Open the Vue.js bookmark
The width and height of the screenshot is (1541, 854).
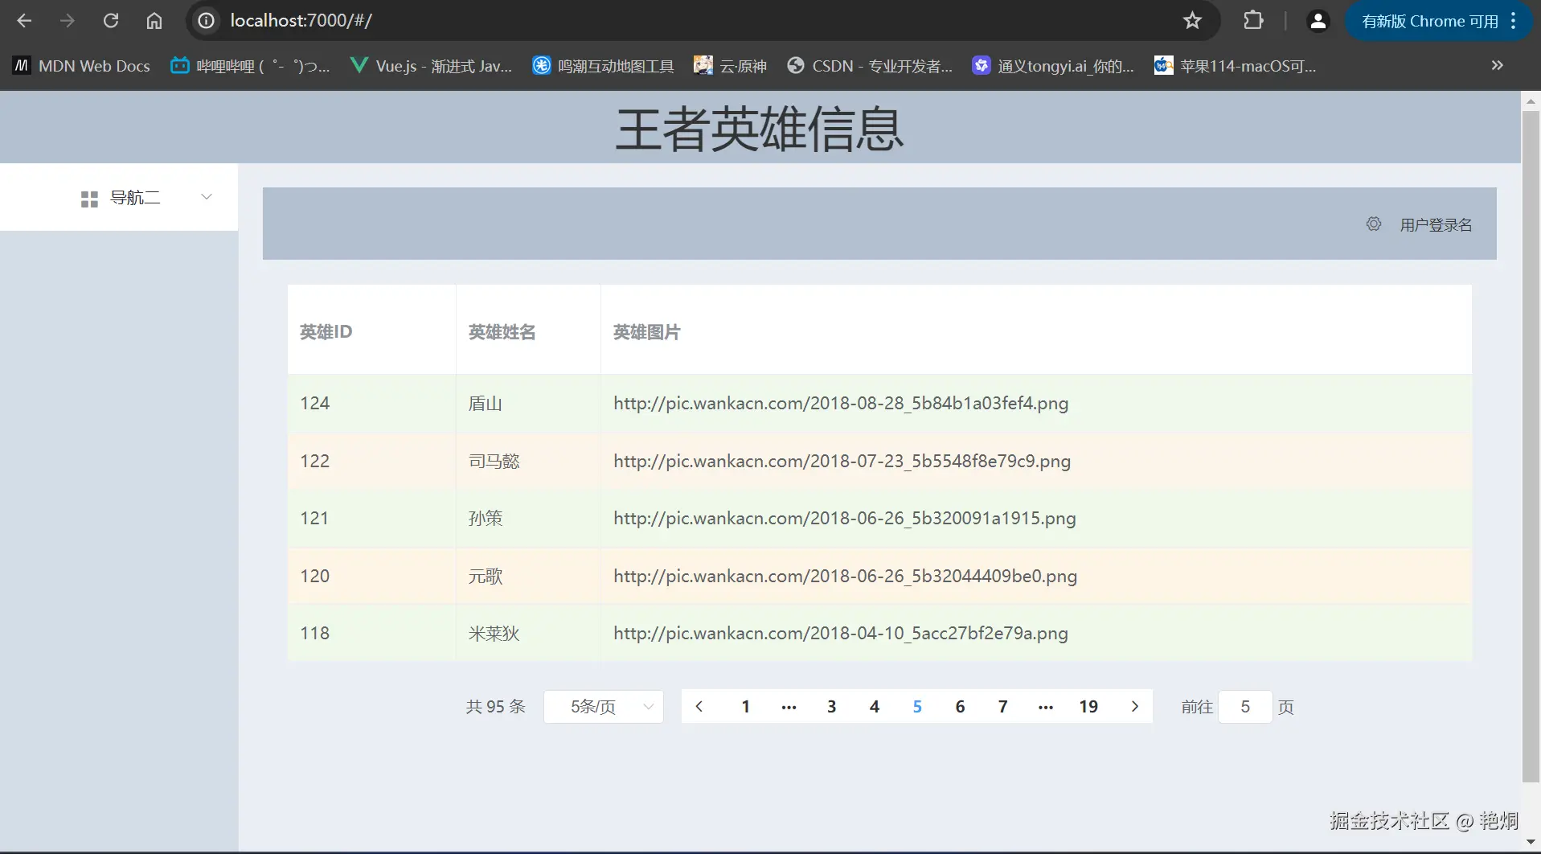[x=431, y=65]
